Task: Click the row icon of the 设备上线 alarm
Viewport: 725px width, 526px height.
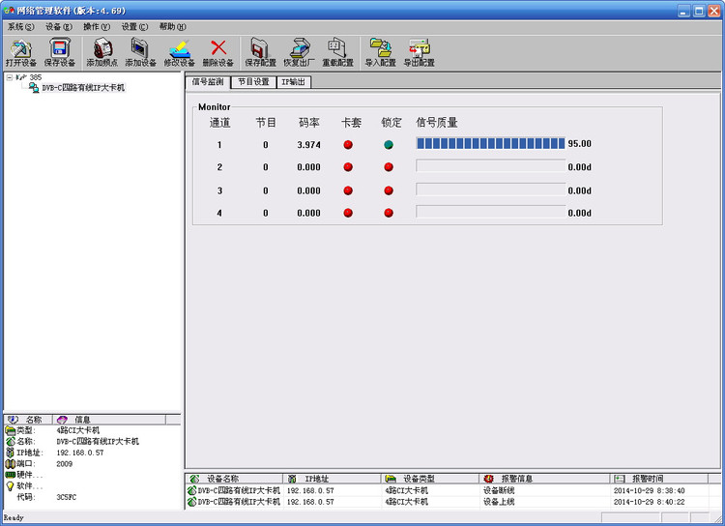Action: [x=192, y=502]
